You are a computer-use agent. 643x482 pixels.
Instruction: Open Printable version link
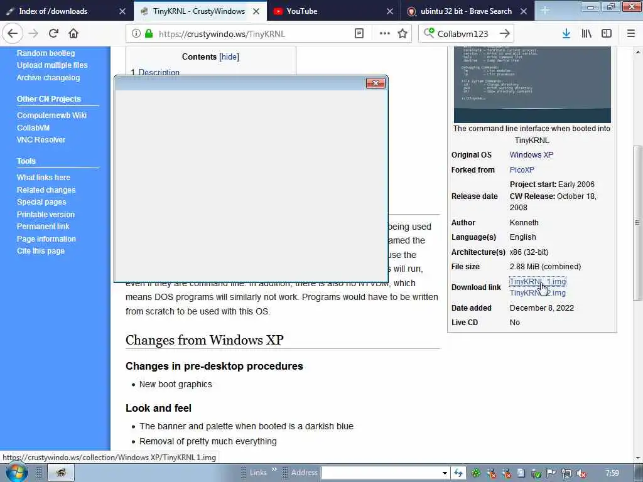pyautogui.click(x=46, y=215)
